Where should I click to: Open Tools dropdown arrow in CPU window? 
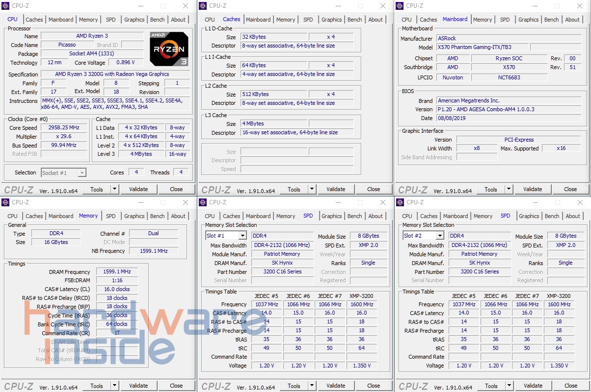(x=115, y=189)
